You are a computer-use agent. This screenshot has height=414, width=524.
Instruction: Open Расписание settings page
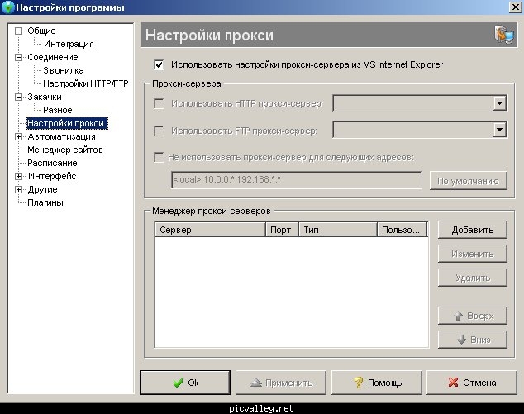[x=52, y=163]
